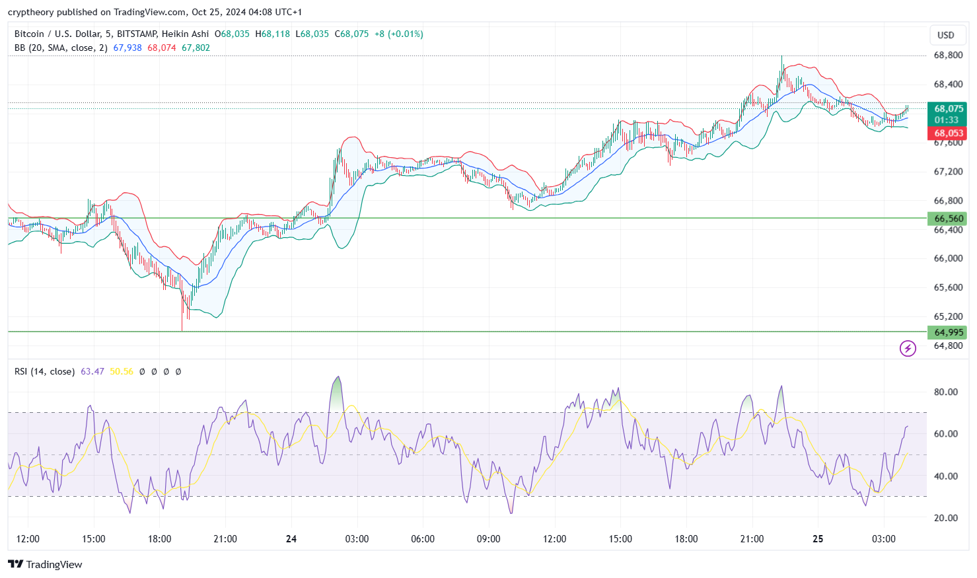Click the BB (20, SMA, close, 2) indicator legend
The image size is (977, 578).
61,48
